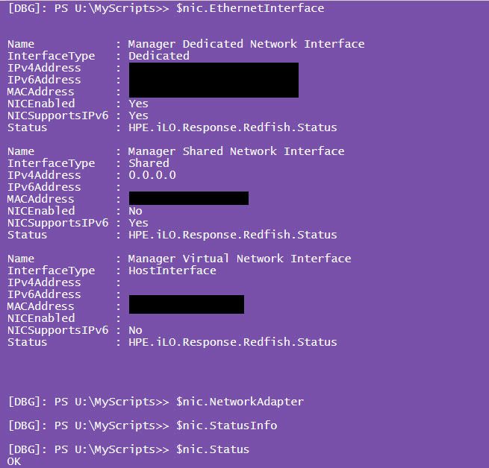This screenshot has height=468, width=489.
Task: Click the first HPE.iLO.Response.Redfish.Status value
Action: click(233, 127)
